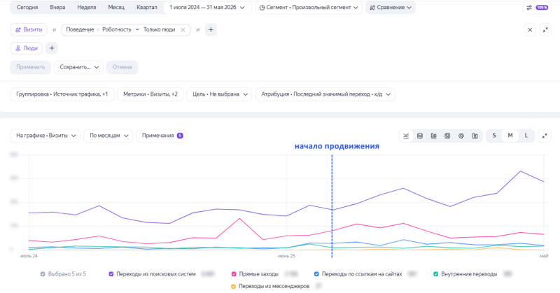Select the framed stacked column chart icon
This screenshot has width=560, height=293.
coord(447,136)
